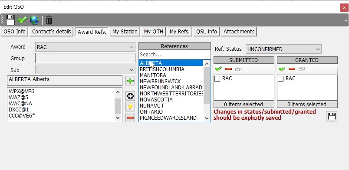
Task: Click red minus icon under SUBMITTED
Action: click(228, 69)
